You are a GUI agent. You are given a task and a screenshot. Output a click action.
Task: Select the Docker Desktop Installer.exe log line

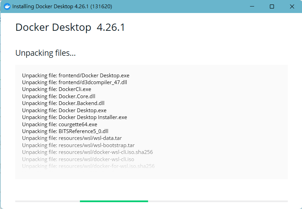[x=75, y=117]
